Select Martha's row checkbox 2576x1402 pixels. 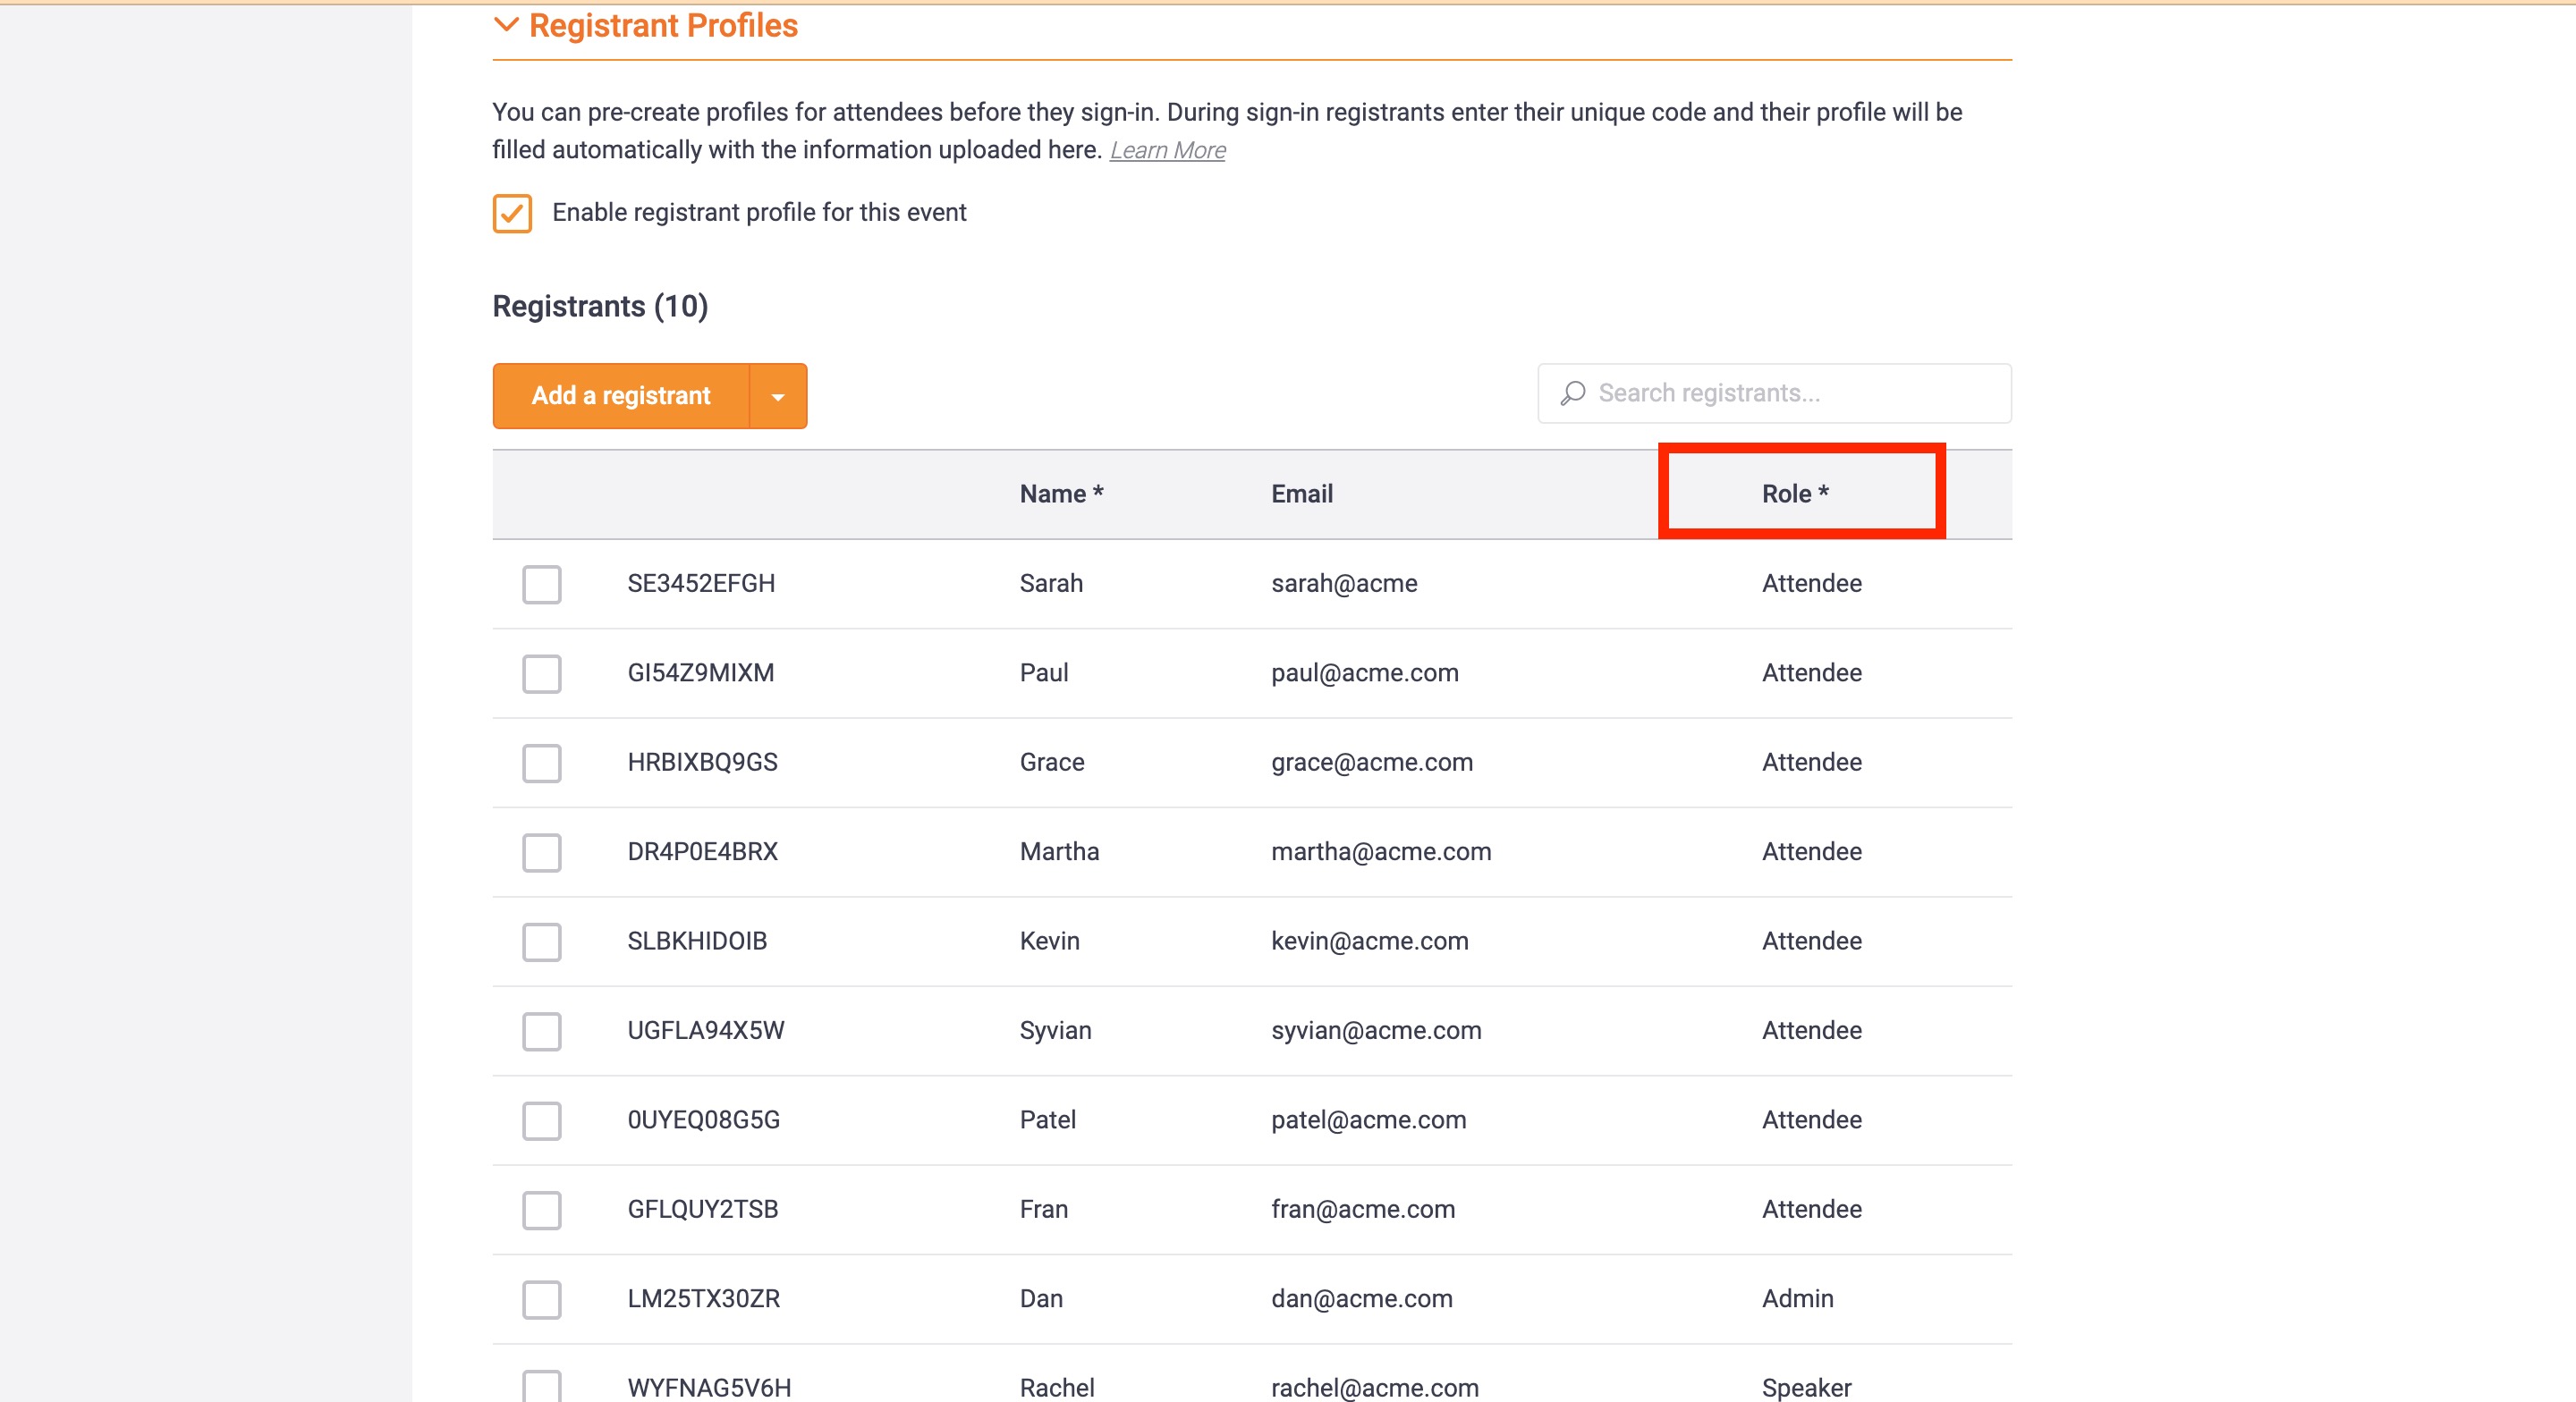[542, 853]
